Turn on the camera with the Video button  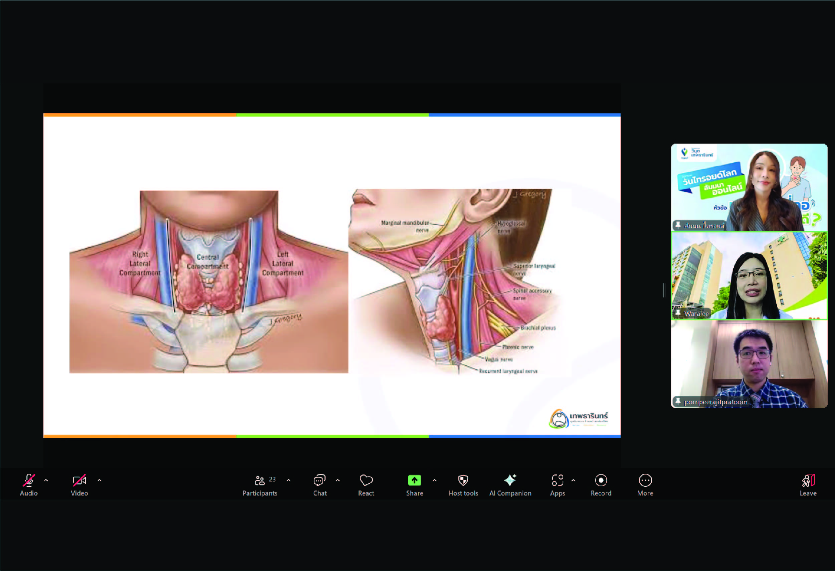[x=79, y=485]
